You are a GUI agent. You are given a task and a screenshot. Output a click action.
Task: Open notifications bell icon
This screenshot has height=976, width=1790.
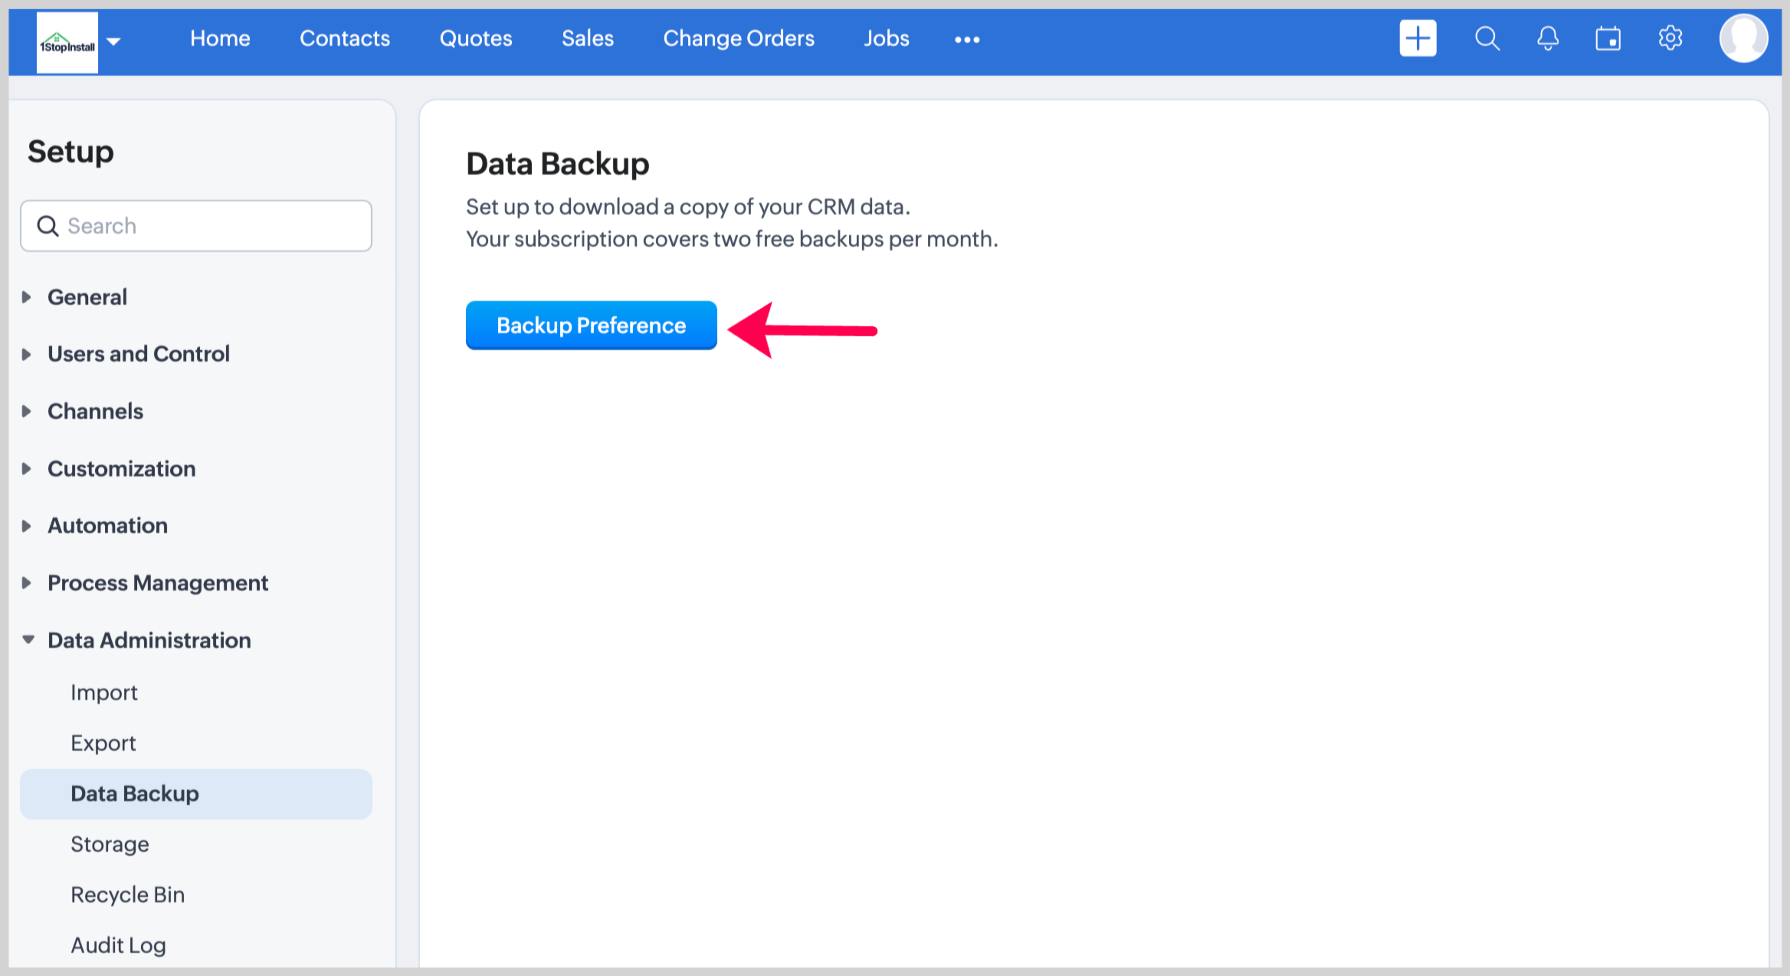pos(1547,38)
